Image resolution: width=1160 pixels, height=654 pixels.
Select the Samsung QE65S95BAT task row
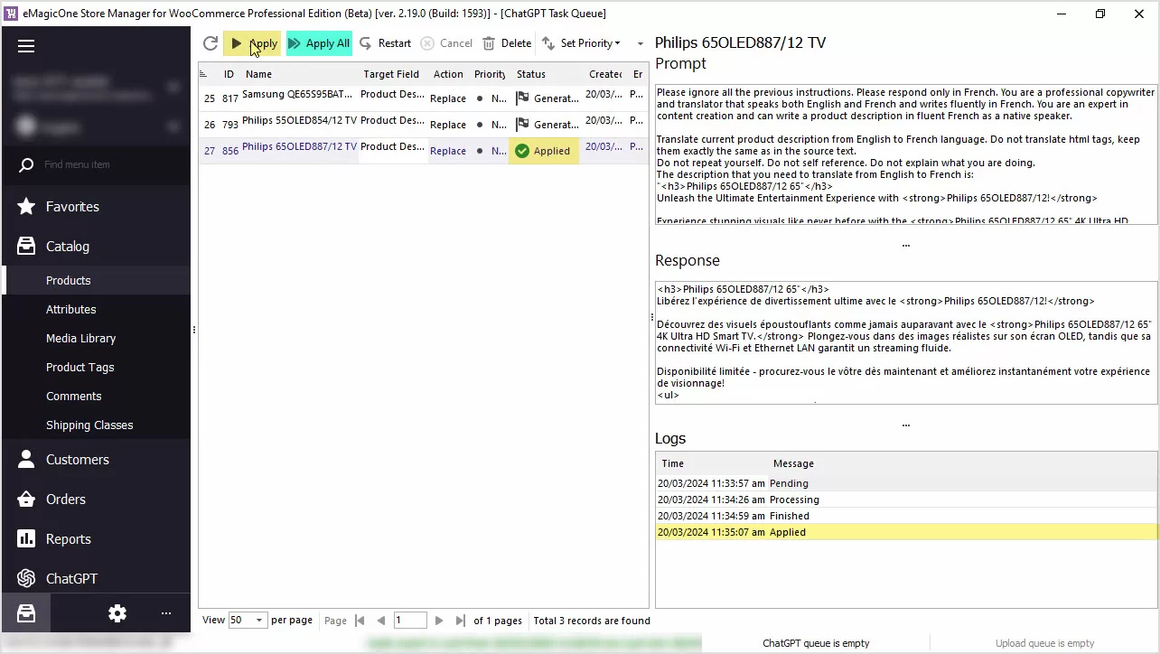click(298, 98)
